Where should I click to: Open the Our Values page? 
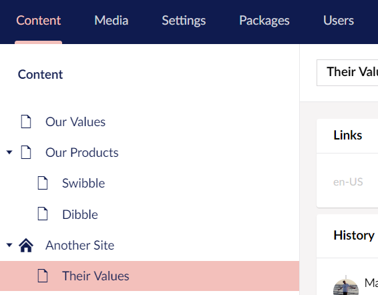pyautogui.click(x=75, y=121)
